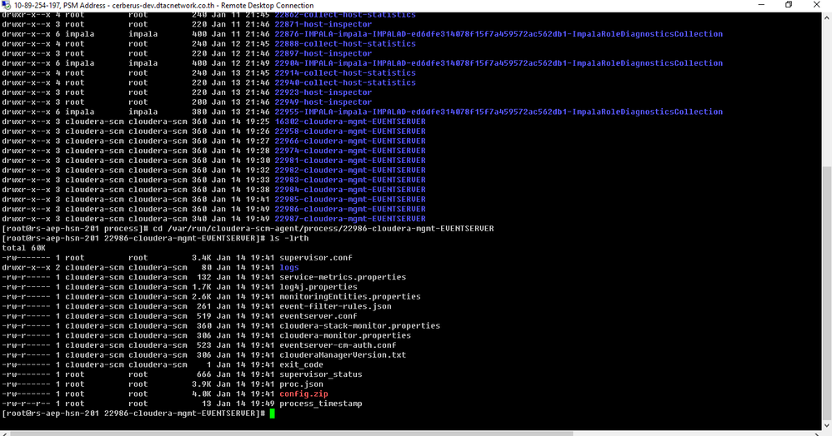
Task: Click the 22985-cloudera-mgmt-EVENTSERVER directory
Action: click(350, 199)
